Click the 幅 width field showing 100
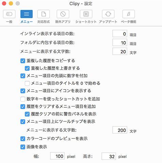Screen dimensions: 162x163 (x=58, y=156)
